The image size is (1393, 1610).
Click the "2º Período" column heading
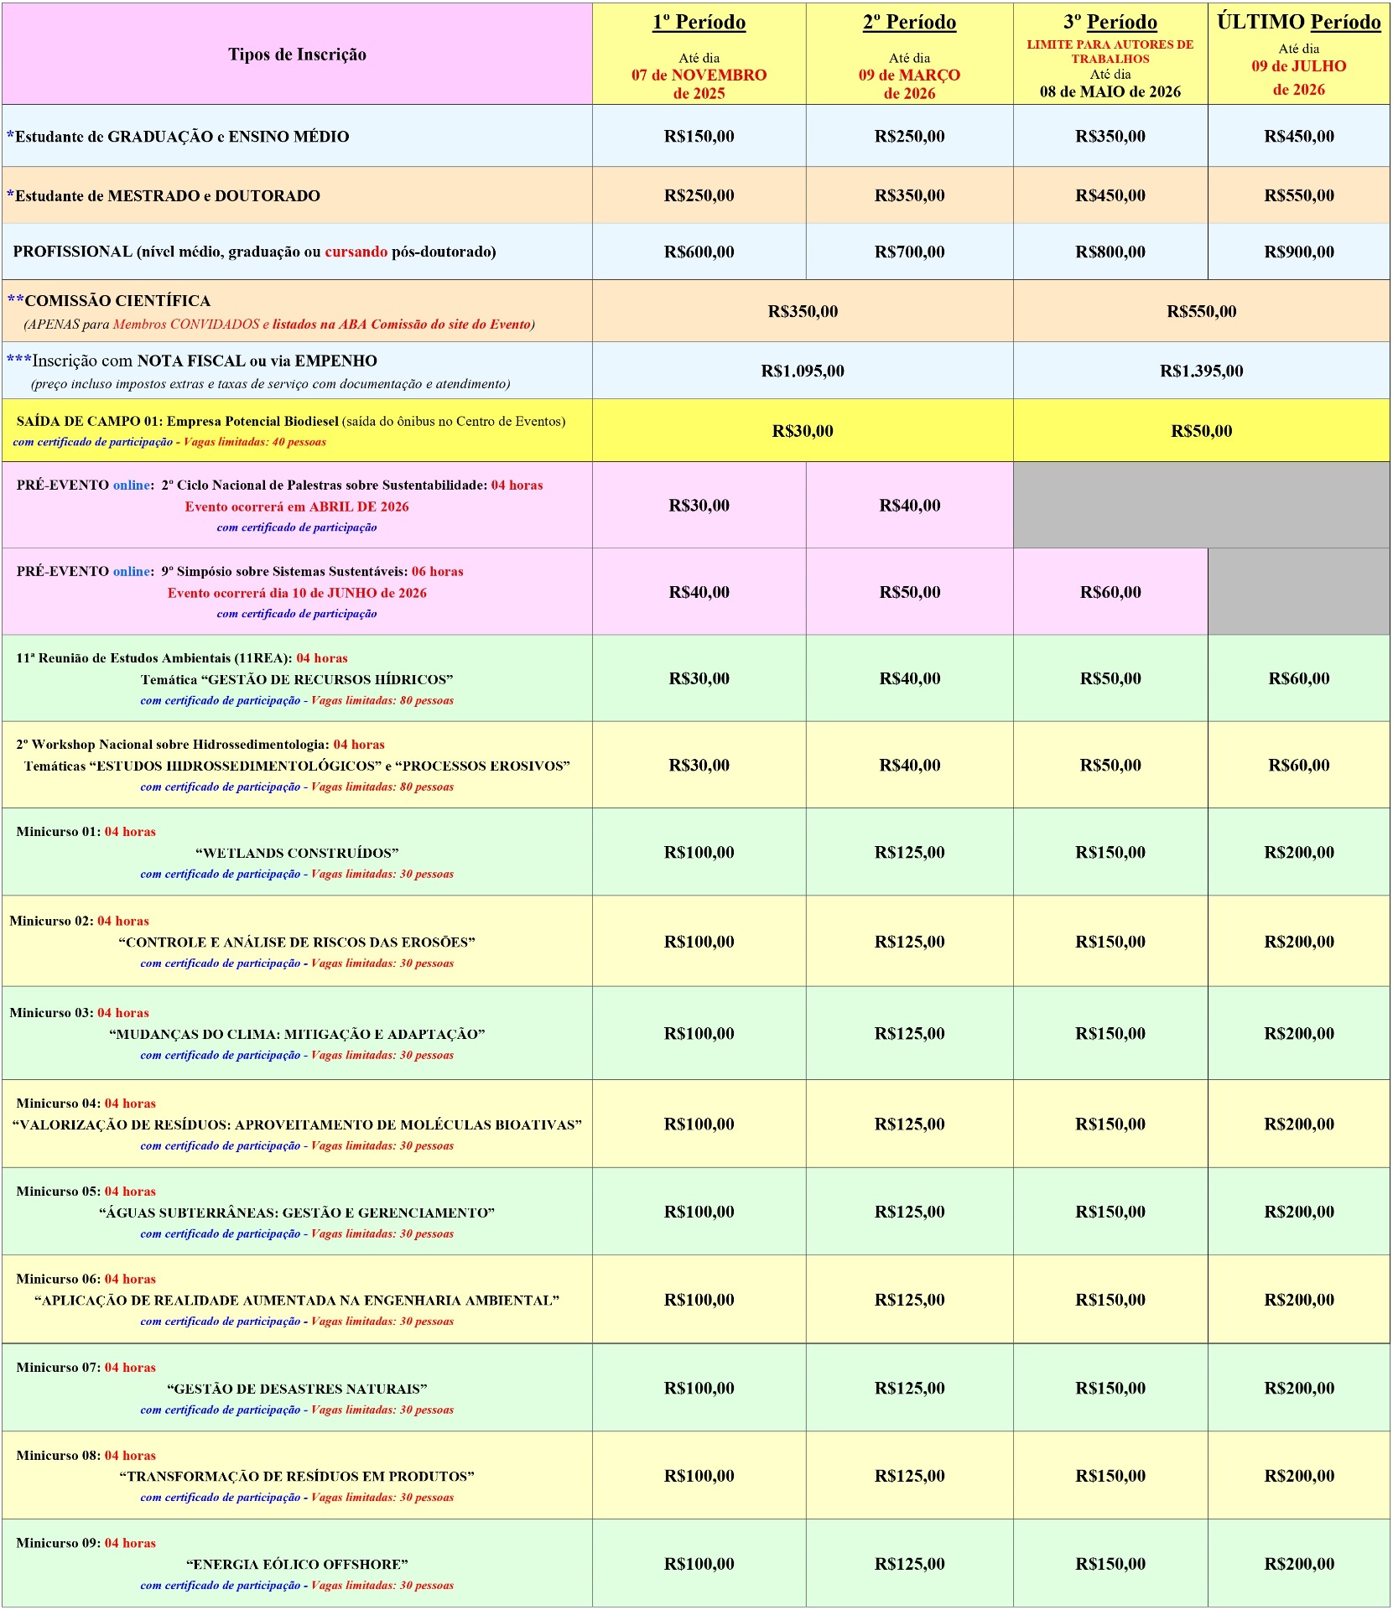tap(909, 23)
